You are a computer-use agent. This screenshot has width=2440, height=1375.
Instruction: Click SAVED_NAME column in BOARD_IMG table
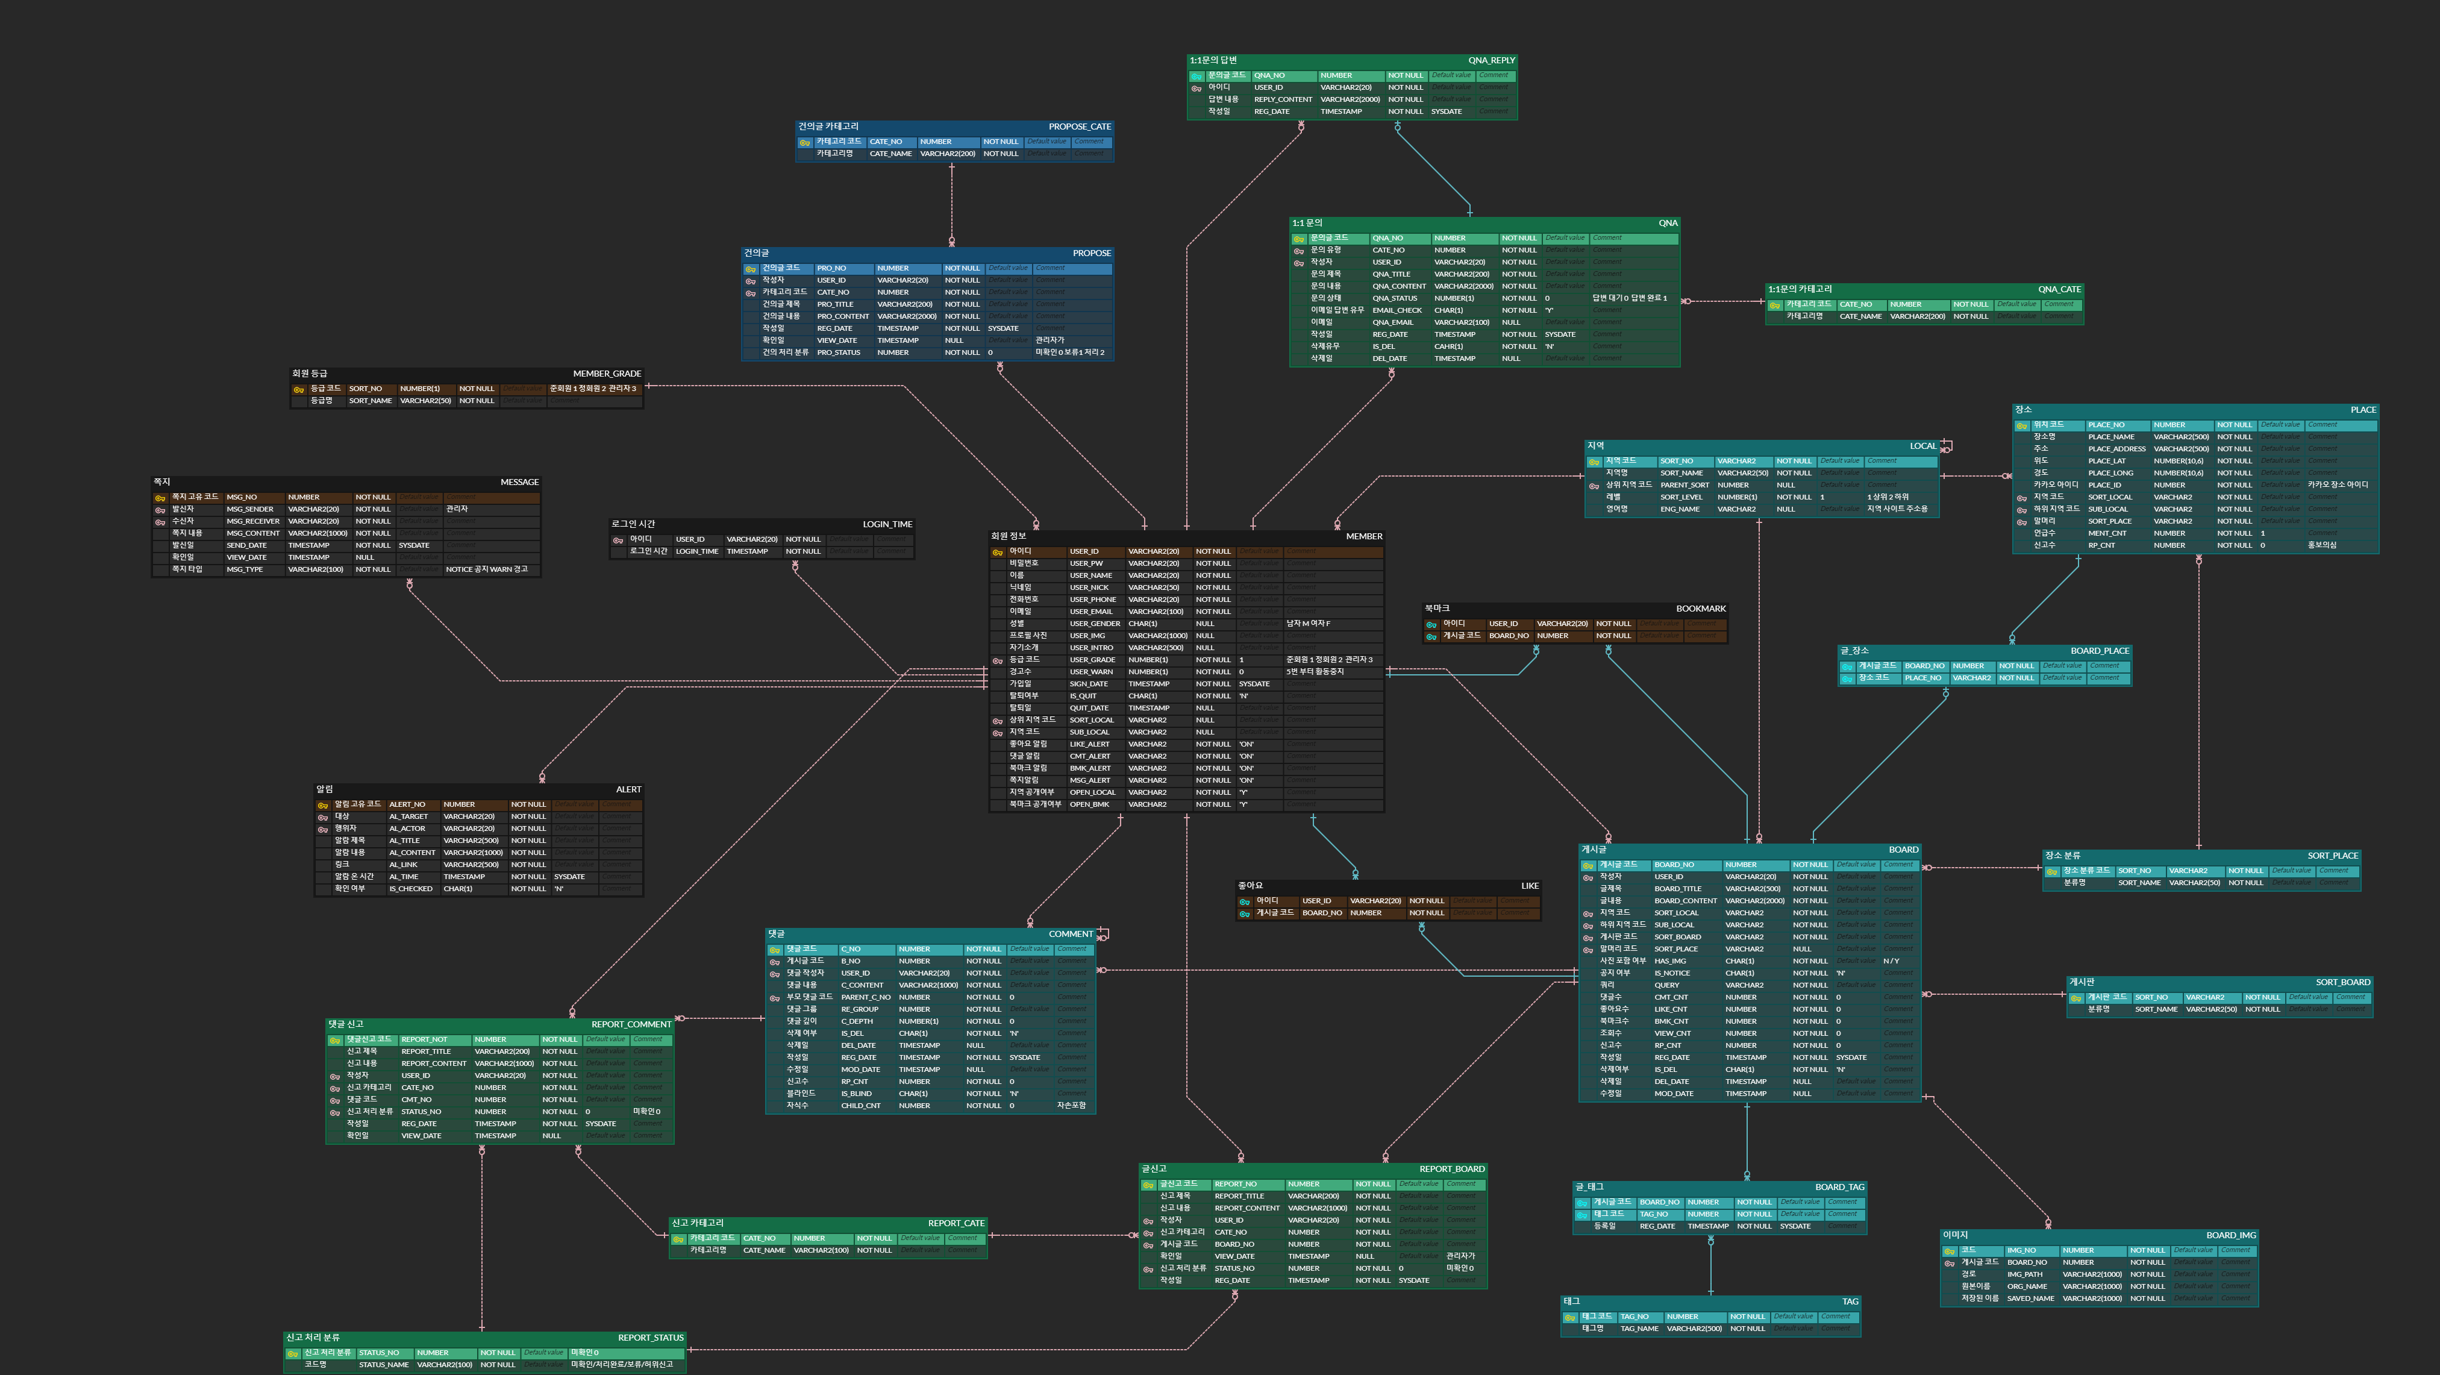pyautogui.click(x=2031, y=1298)
